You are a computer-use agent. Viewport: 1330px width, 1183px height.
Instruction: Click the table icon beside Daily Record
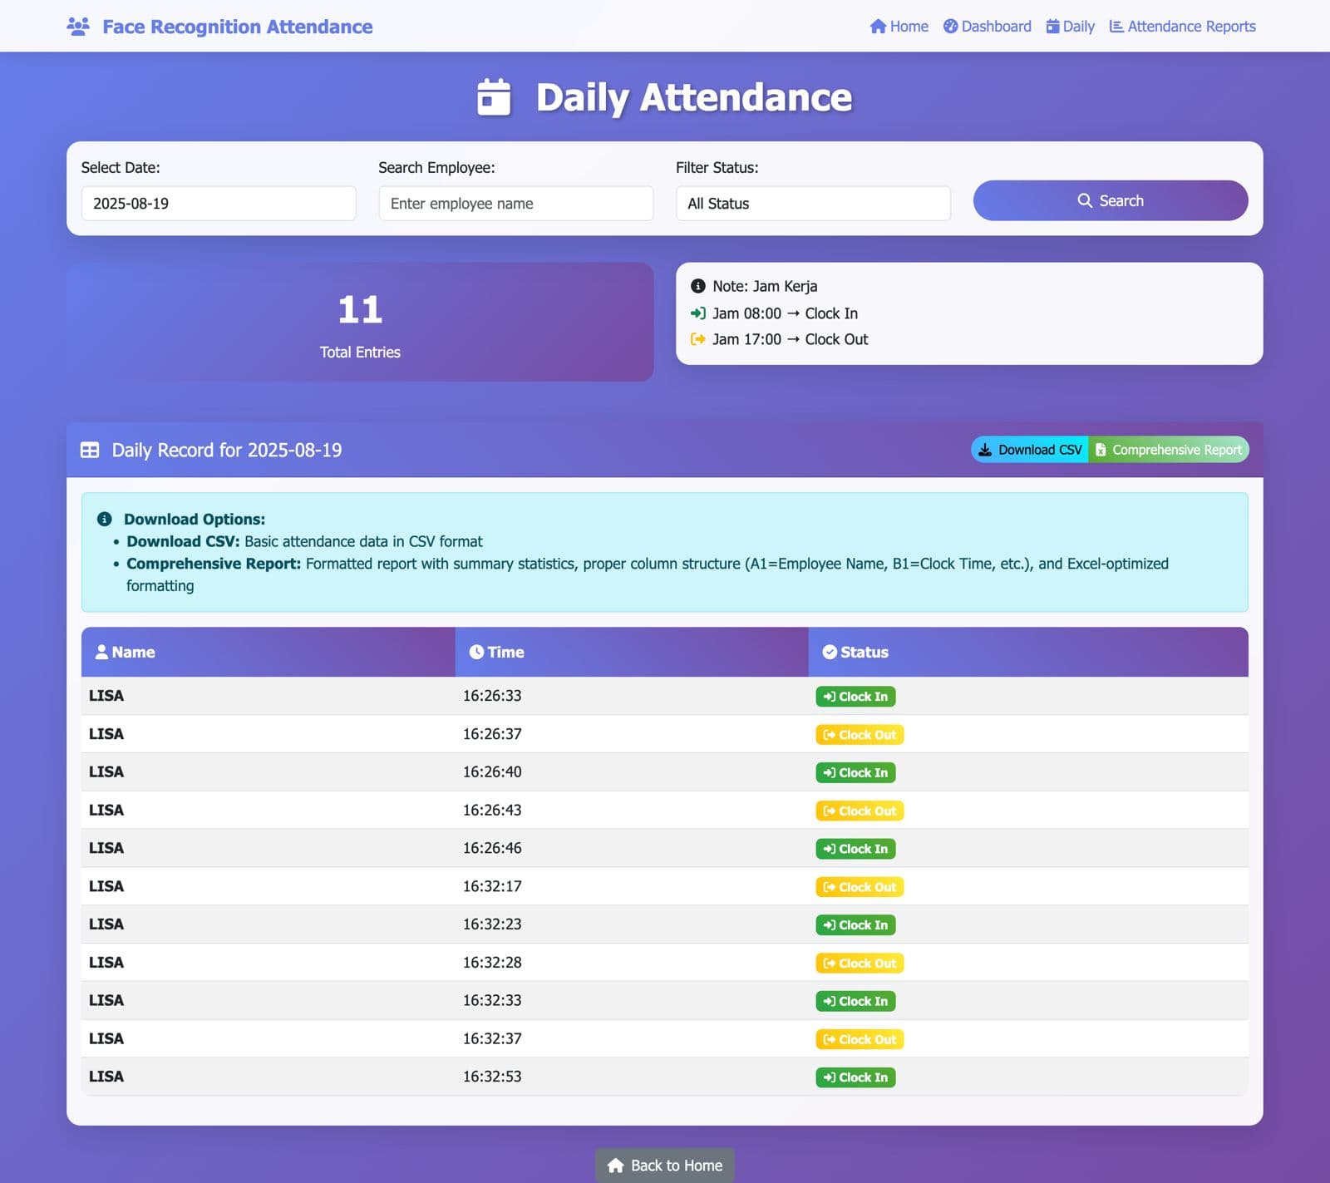[x=90, y=450]
